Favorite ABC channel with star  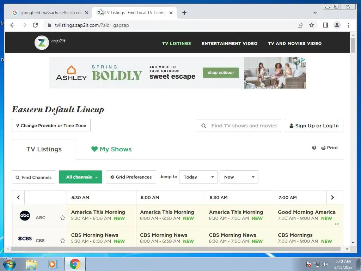coord(63,217)
